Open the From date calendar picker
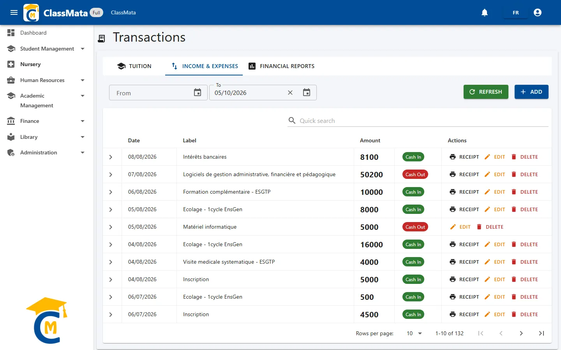The width and height of the screenshot is (561, 350). [x=198, y=93]
